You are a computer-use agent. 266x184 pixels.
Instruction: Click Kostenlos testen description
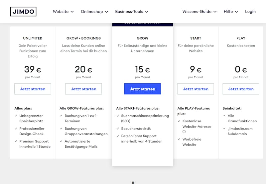coord(241,46)
